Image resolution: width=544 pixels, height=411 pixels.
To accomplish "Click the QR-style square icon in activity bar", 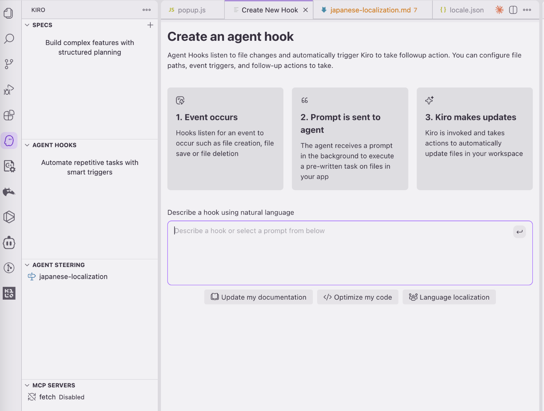I will coord(9,293).
